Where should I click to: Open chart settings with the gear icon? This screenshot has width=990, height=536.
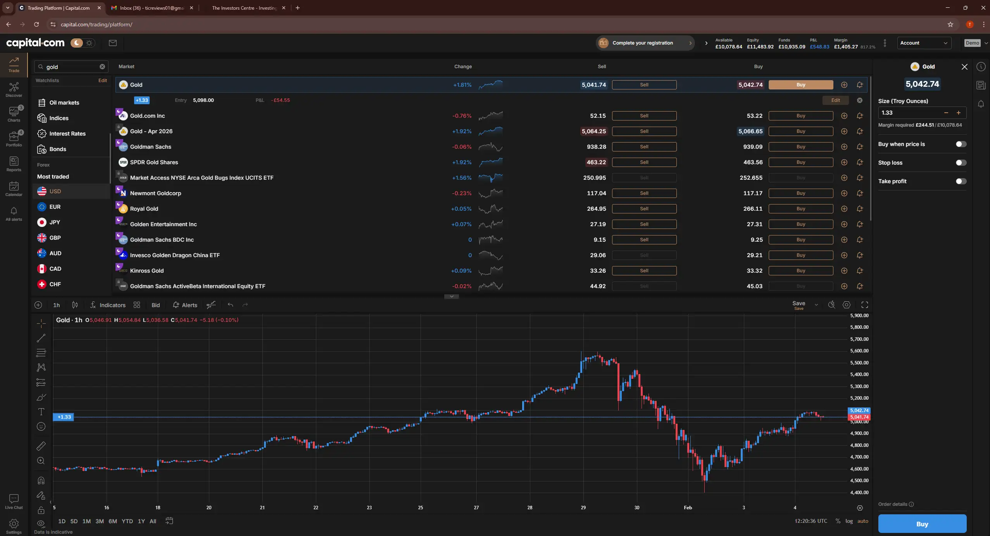tap(847, 305)
